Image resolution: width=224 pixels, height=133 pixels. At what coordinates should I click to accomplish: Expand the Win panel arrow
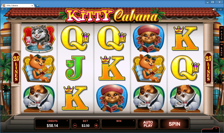(134, 121)
